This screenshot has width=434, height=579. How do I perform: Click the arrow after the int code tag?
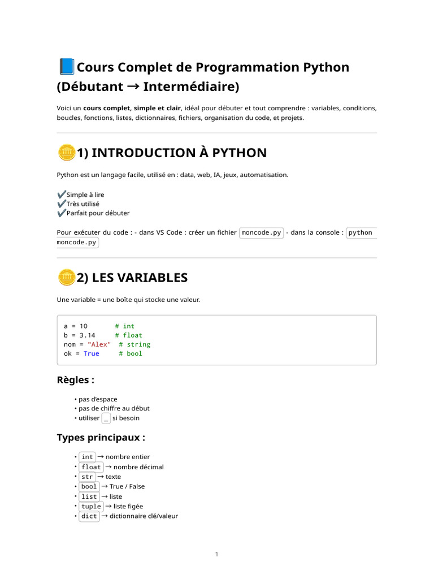101,457
